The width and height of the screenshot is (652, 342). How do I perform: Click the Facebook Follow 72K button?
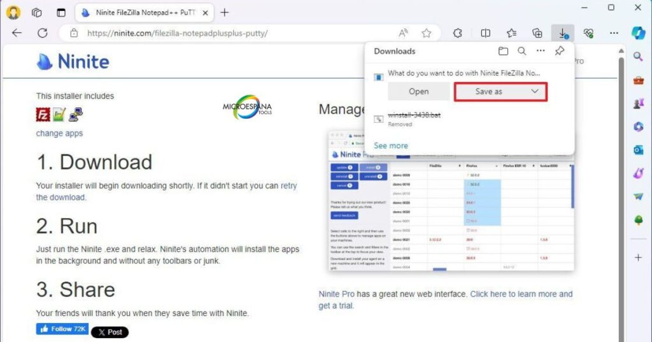pyautogui.click(x=62, y=329)
